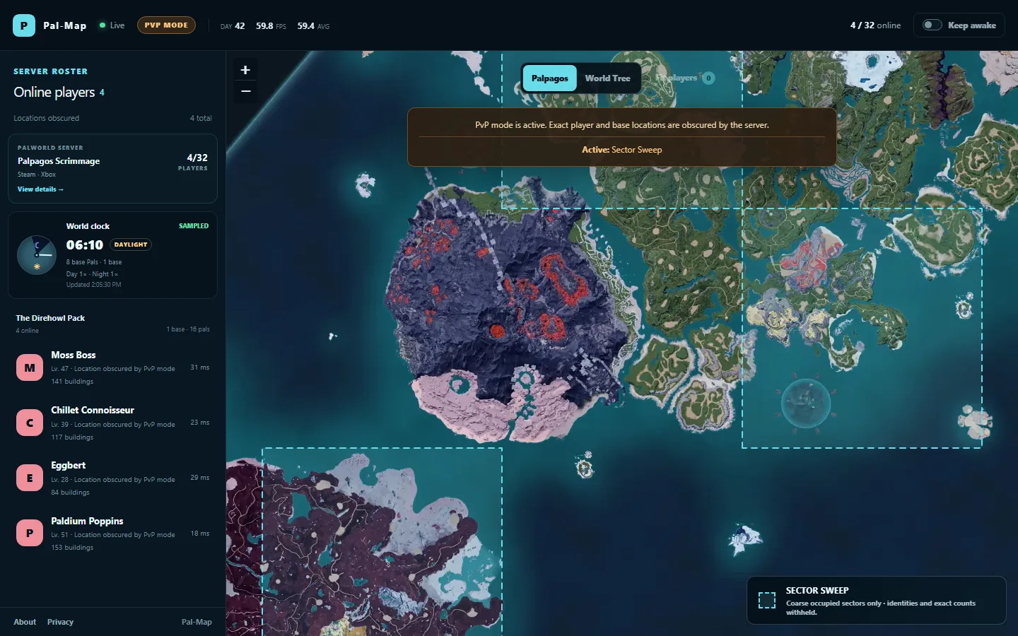Viewport: 1018px width, 636px height.
Task: Click 'Updated 2:05:30 PM' timestamp
Action: 93,285
